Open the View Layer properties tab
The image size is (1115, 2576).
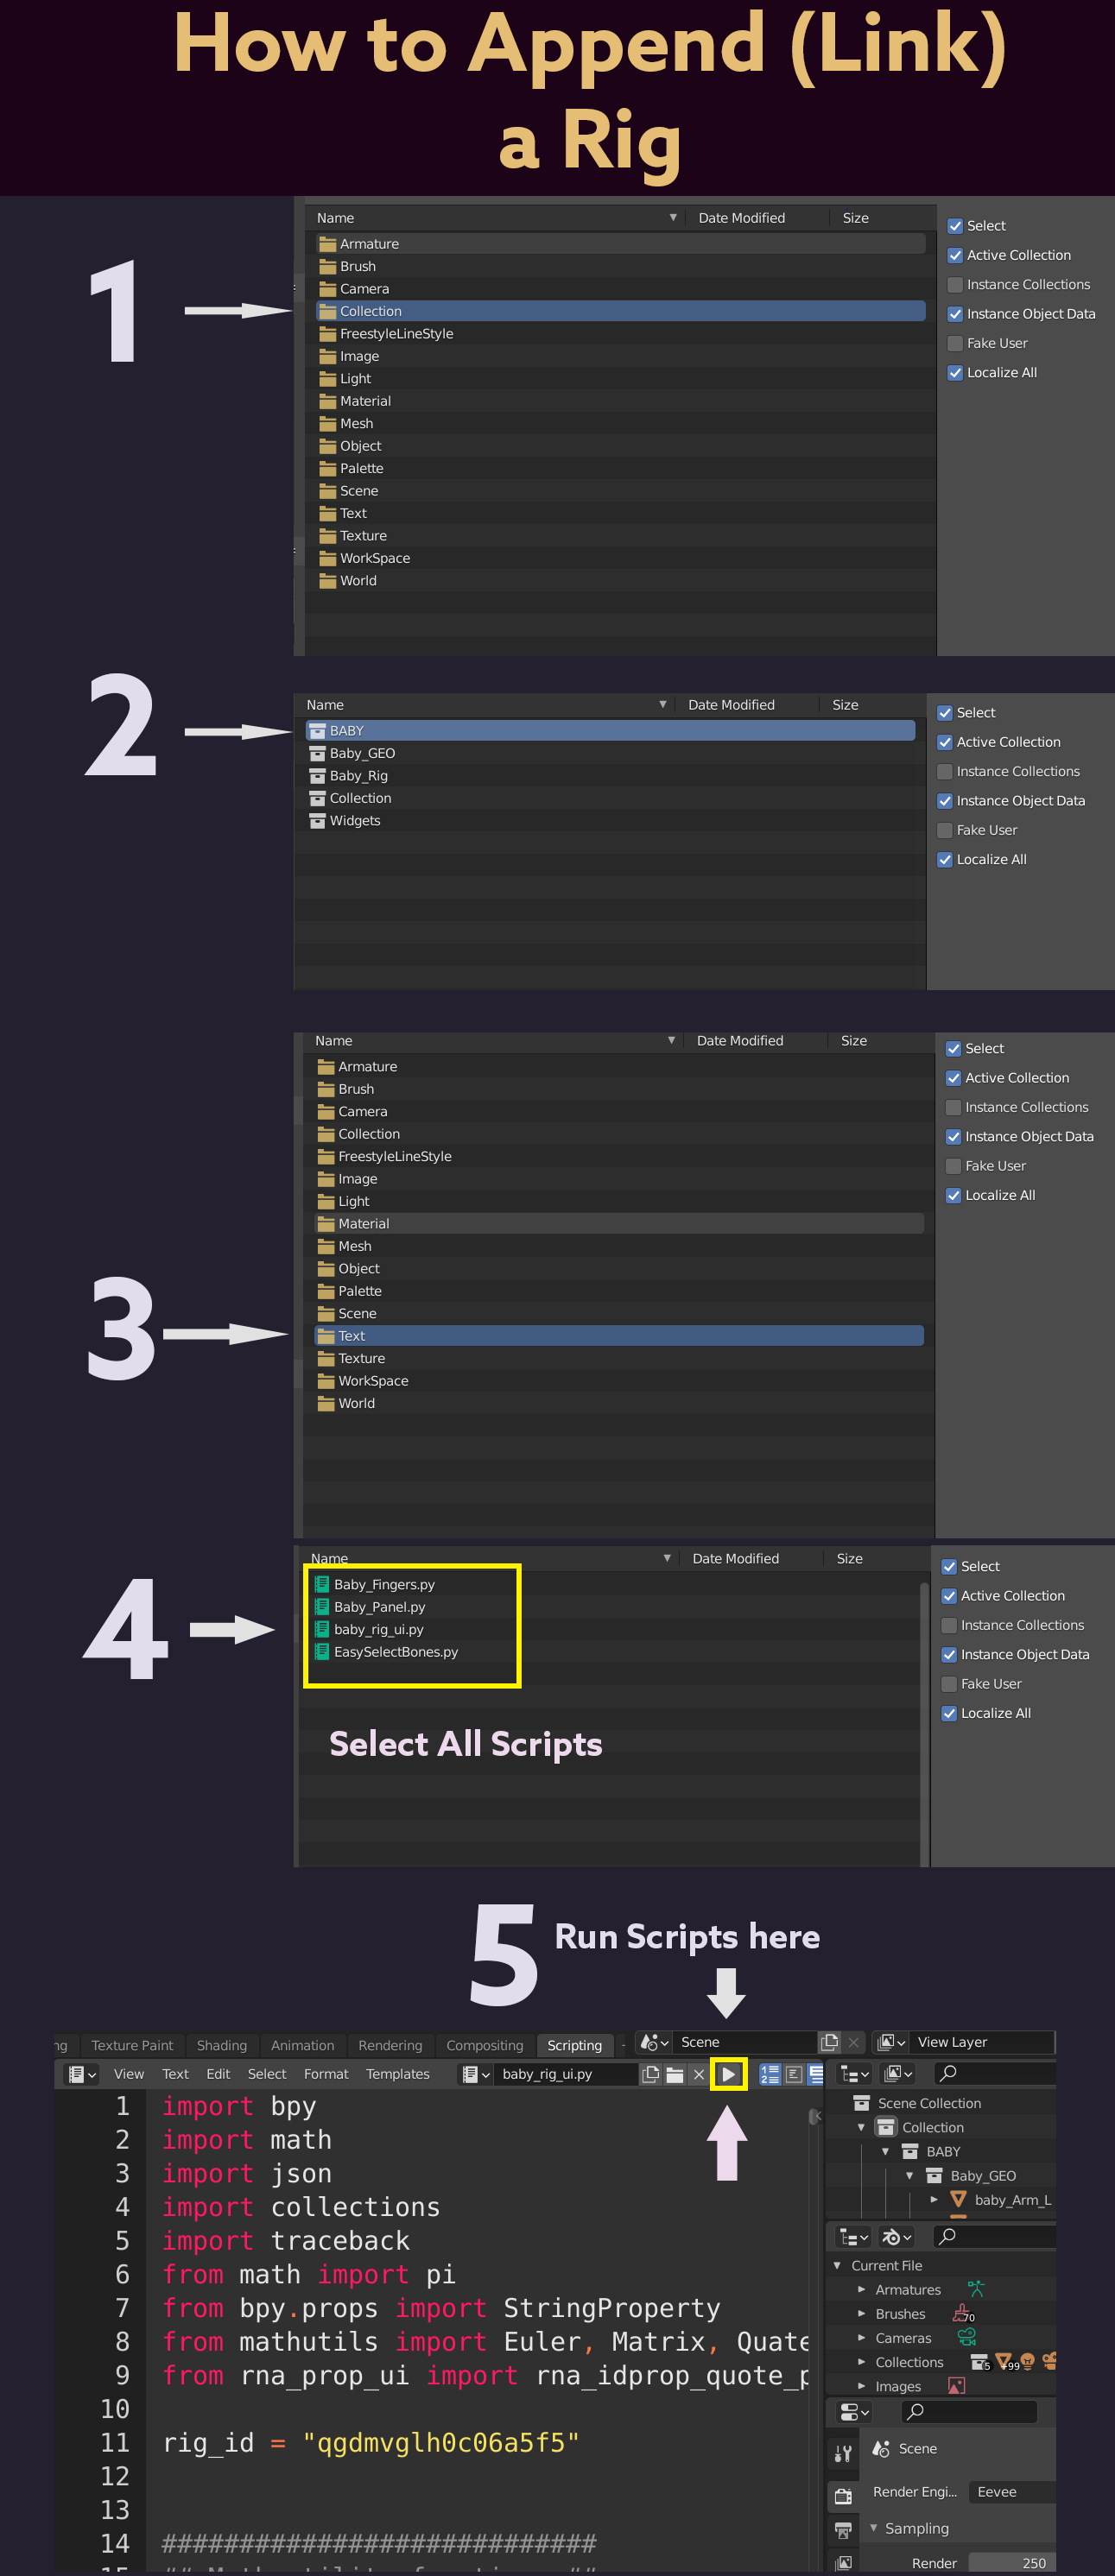point(843,2562)
